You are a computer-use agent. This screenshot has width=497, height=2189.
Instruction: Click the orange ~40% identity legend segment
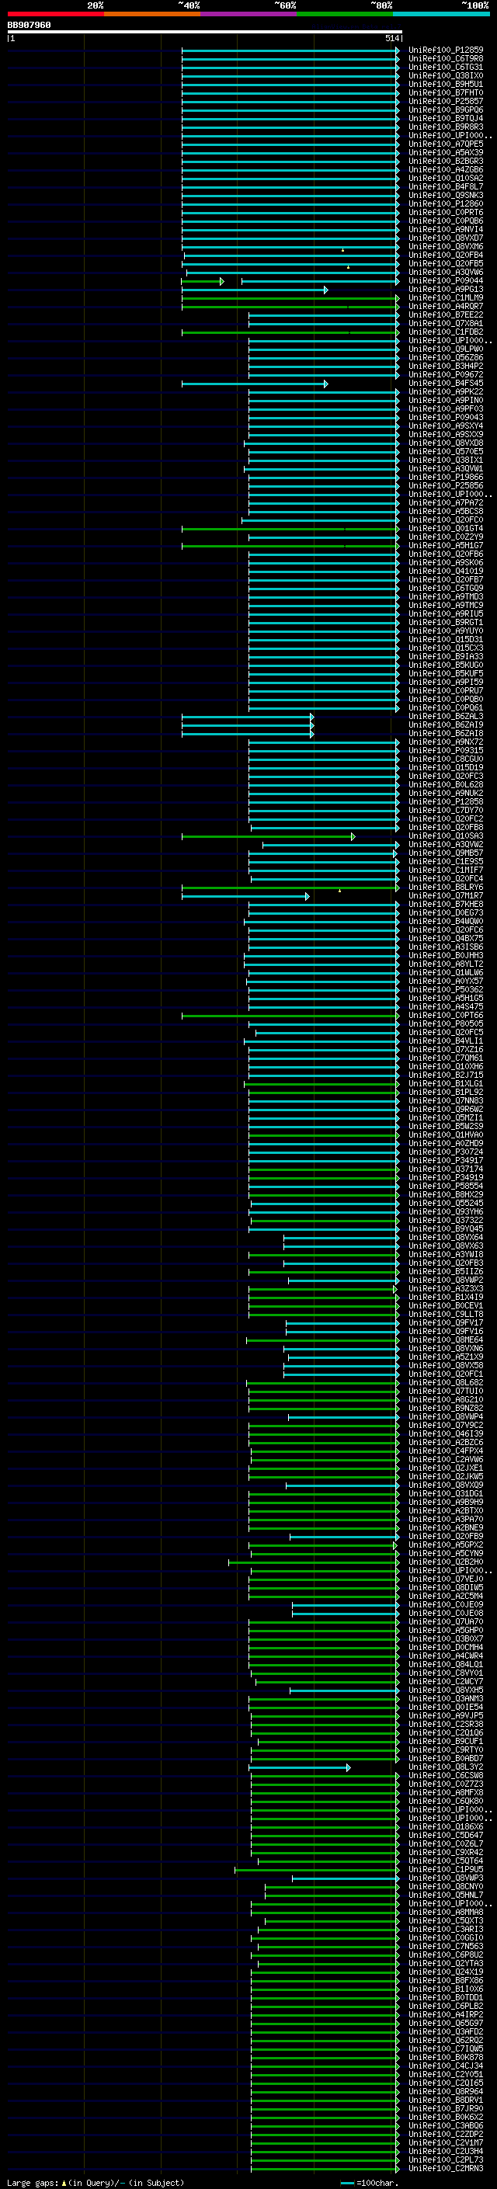(x=152, y=14)
